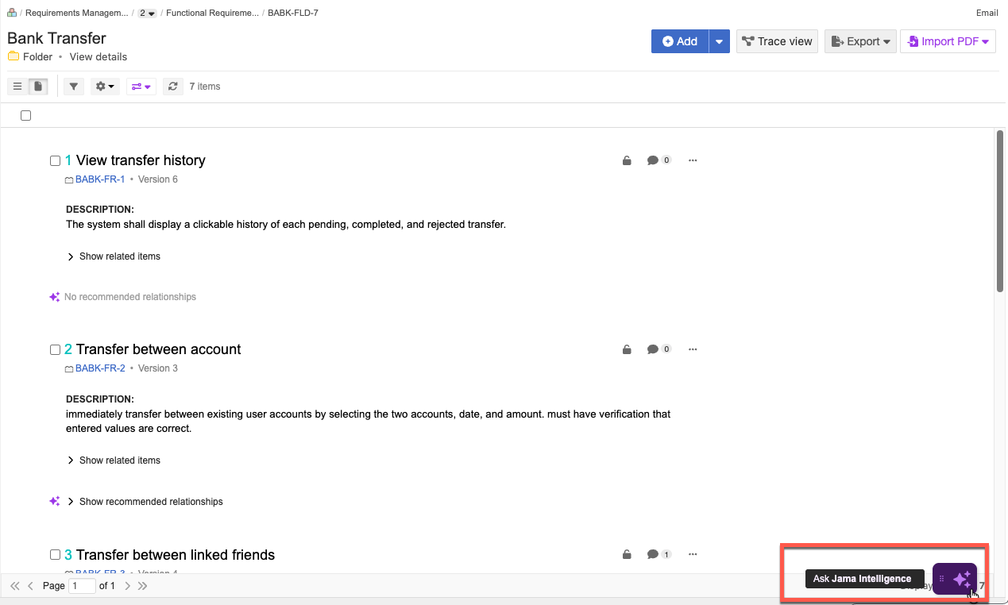Switch to list view icon
Image resolution: width=1008 pixels, height=605 pixels.
pos(17,87)
